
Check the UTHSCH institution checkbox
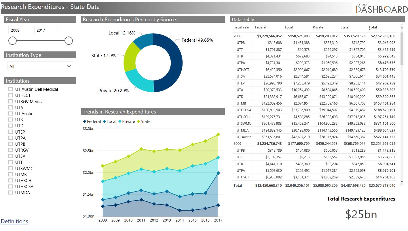click(10, 180)
